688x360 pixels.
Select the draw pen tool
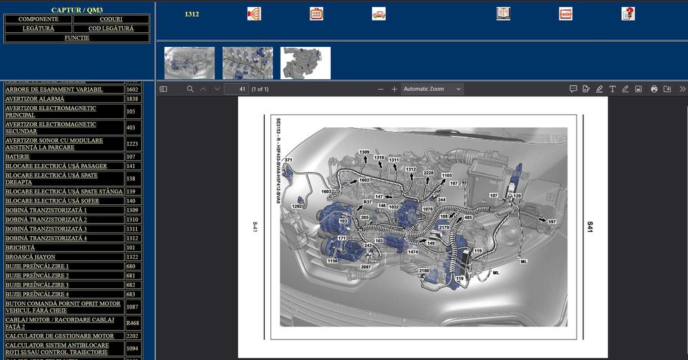[625, 89]
